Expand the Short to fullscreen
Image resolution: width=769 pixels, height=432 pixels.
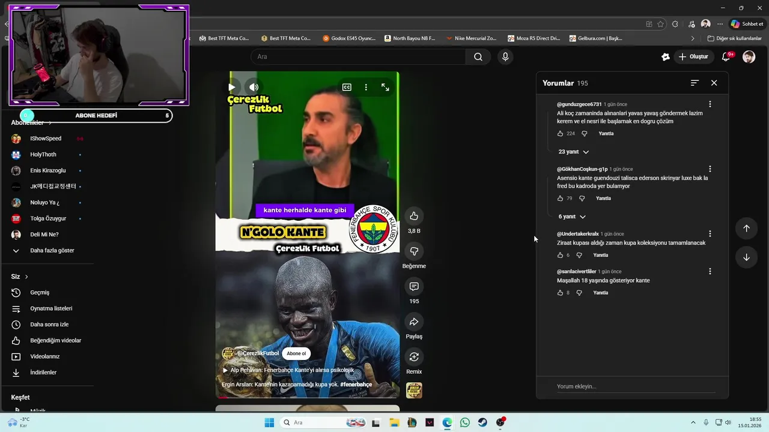coord(385,87)
